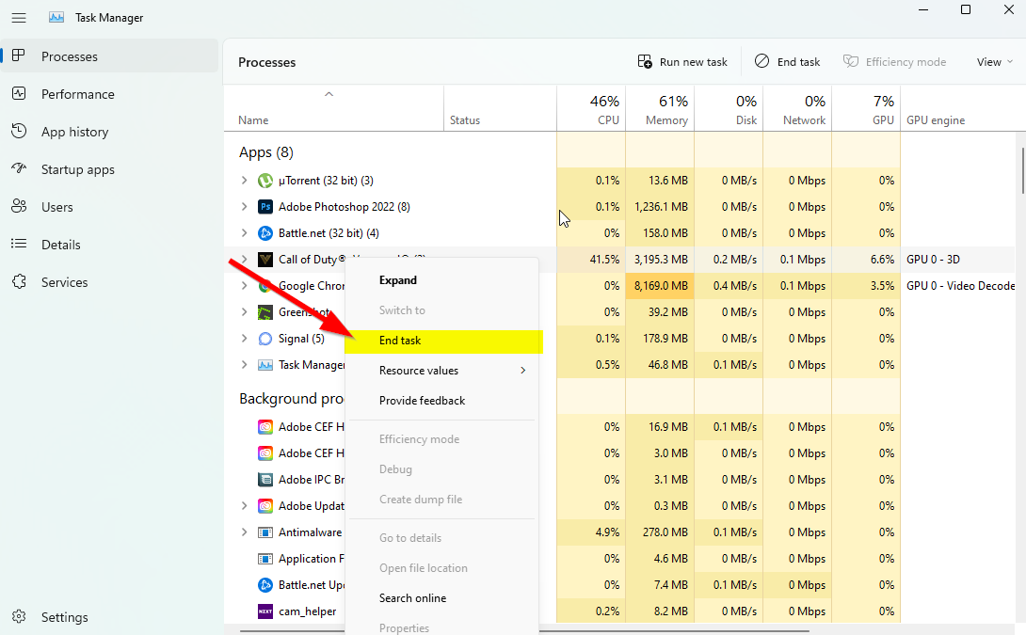1026x635 pixels.
Task: Click the Call of Duty process icon
Action: click(x=265, y=260)
